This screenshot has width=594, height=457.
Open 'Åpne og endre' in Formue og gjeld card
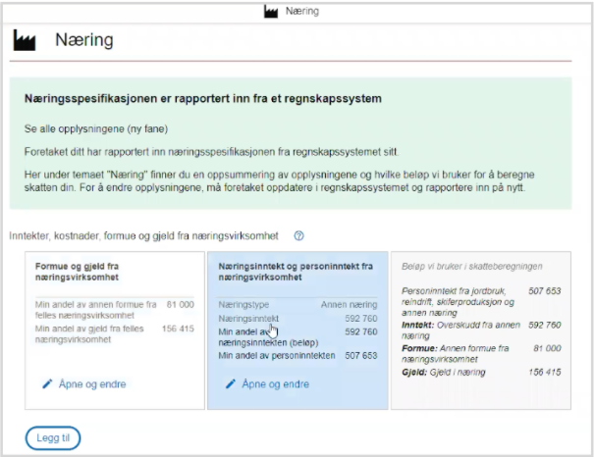[x=92, y=384]
